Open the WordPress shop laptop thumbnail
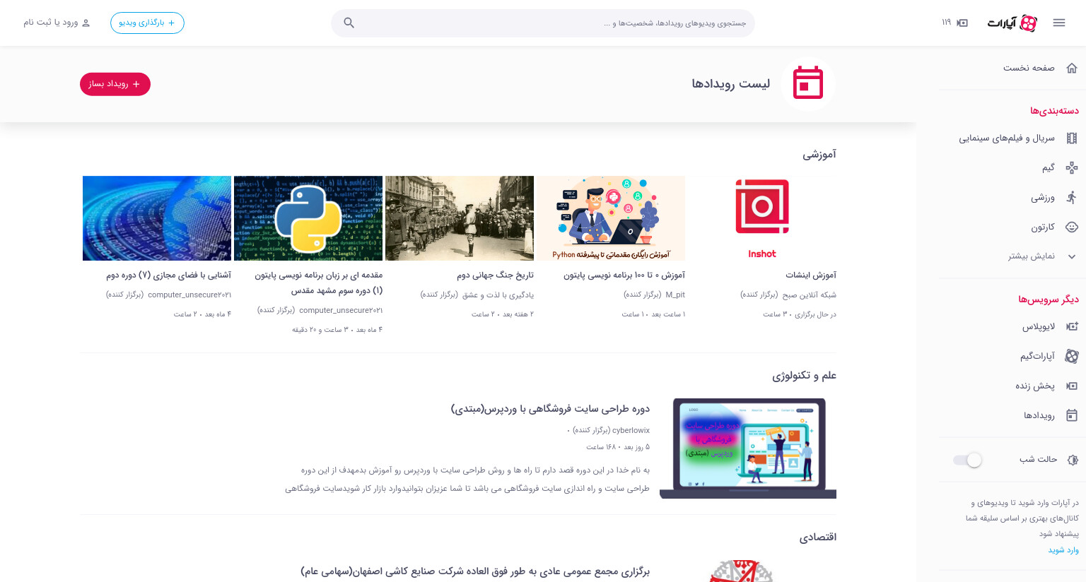Screen dimensions: 1086x582 pos(748,449)
